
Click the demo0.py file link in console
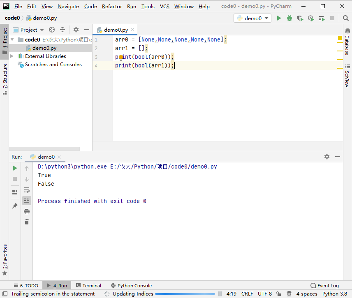[x=163, y=166]
